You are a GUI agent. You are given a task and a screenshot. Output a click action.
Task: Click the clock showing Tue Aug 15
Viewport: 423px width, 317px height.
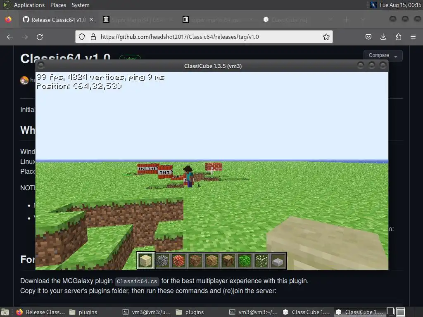point(400,5)
